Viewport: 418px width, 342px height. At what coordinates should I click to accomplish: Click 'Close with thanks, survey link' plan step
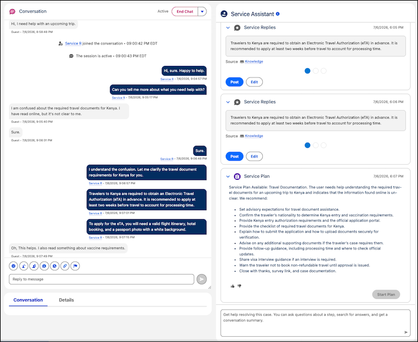click(x=288, y=271)
